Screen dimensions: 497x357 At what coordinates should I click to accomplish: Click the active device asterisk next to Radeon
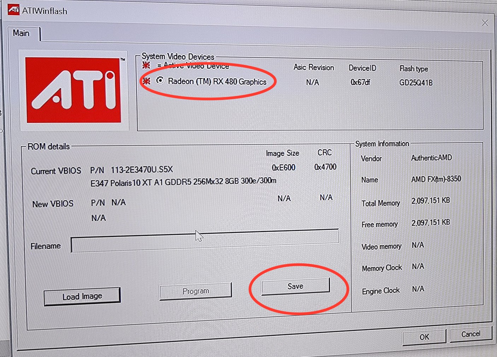(x=146, y=81)
